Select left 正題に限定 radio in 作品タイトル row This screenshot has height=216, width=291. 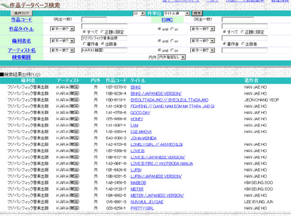[x=102, y=32]
